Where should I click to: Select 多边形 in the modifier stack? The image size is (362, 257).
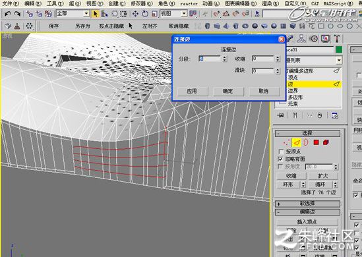pyautogui.click(x=295, y=97)
